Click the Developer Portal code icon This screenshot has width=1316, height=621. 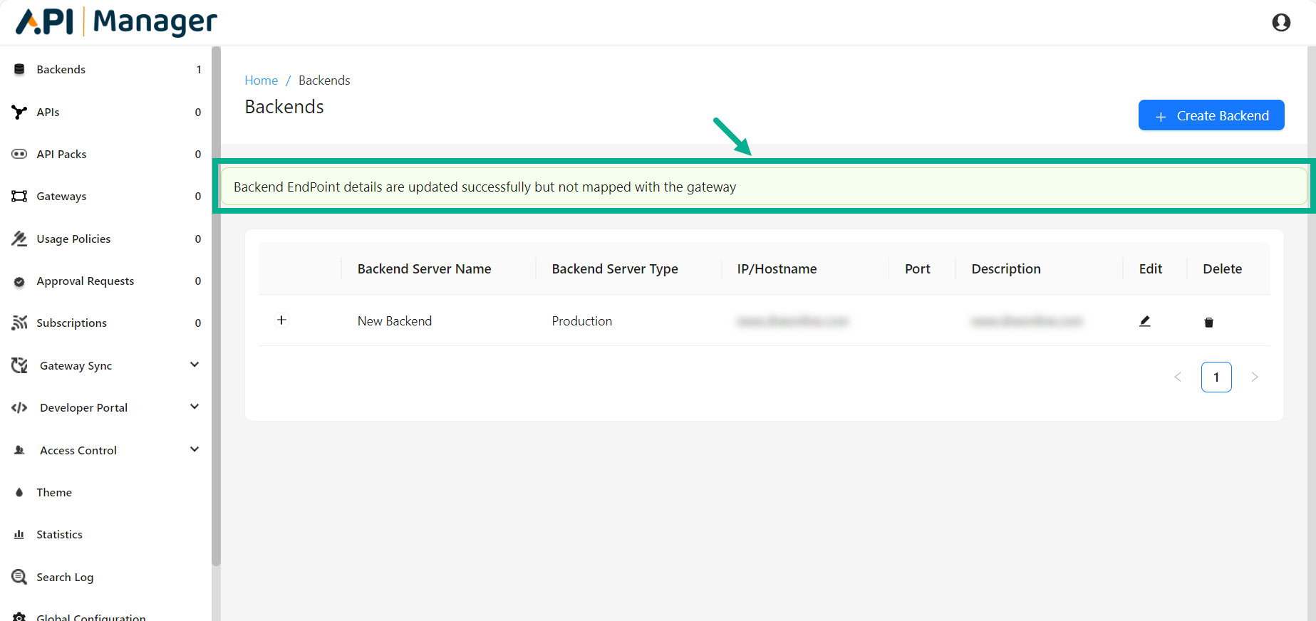click(19, 407)
